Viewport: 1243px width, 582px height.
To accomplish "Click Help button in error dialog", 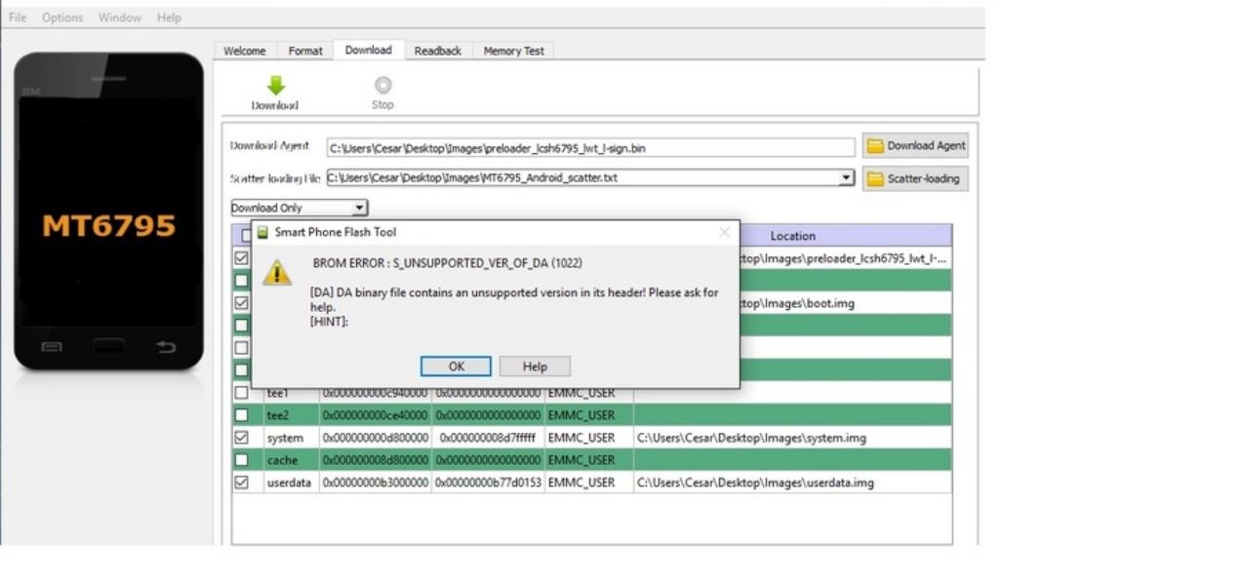I will click(x=535, y=367).
